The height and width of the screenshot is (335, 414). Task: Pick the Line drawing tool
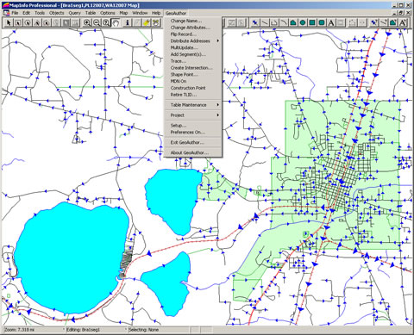(x=265, y=22)
